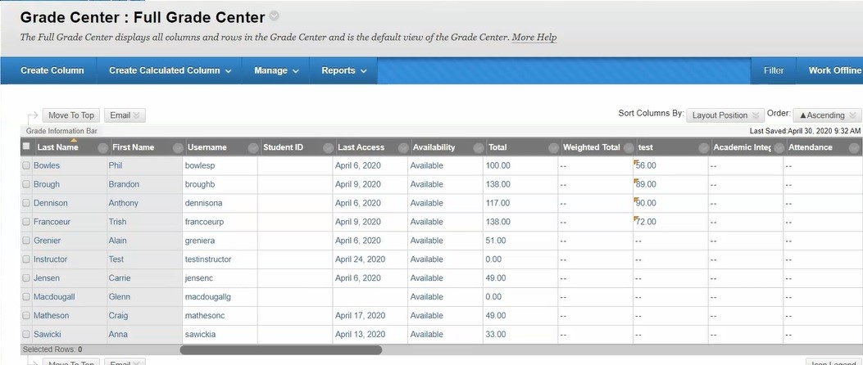Sort by the Total column header

(x=497, y=147)
